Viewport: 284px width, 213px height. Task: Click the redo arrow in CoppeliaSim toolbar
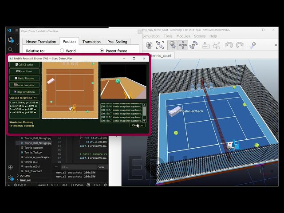pyautogui.click(x=240, y=45)
